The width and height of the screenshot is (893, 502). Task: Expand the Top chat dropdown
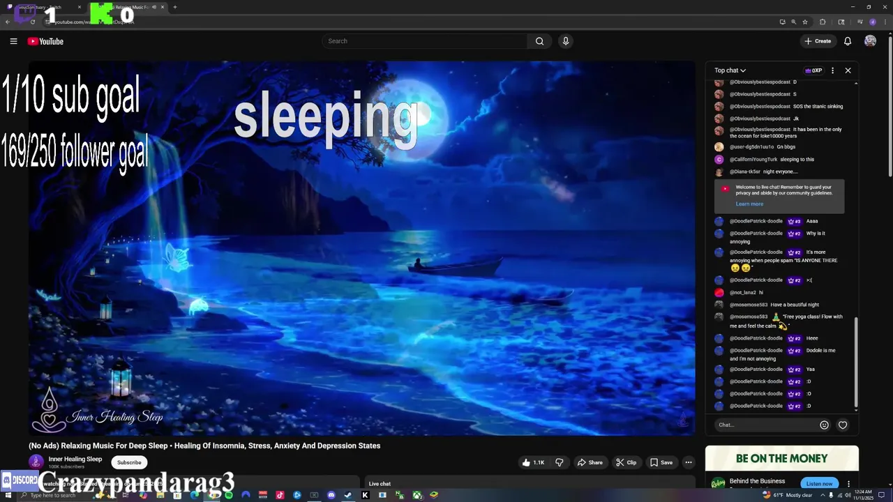pos(730,70)
